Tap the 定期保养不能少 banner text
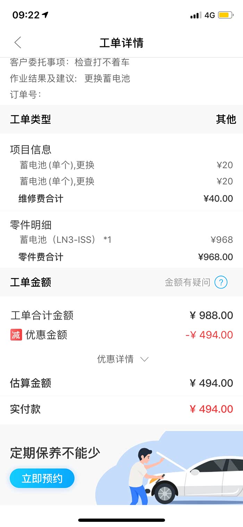 click(x=55, y=453)
